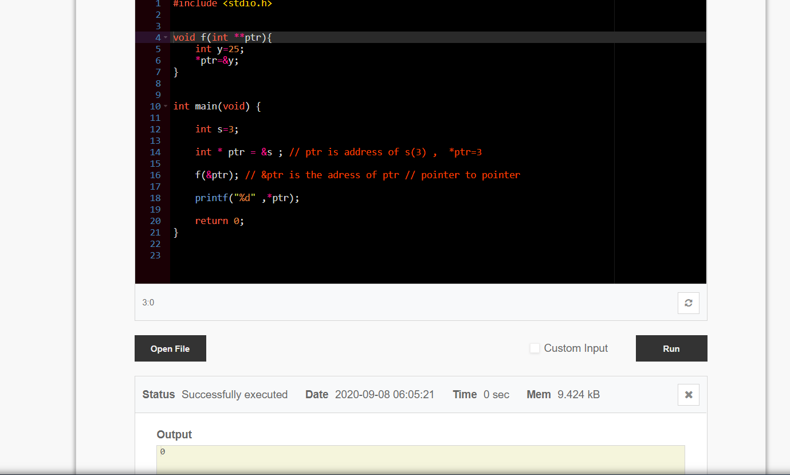Enable the Custom Input checkbox
The image size is (790, 475).
(x=534, y=348)
